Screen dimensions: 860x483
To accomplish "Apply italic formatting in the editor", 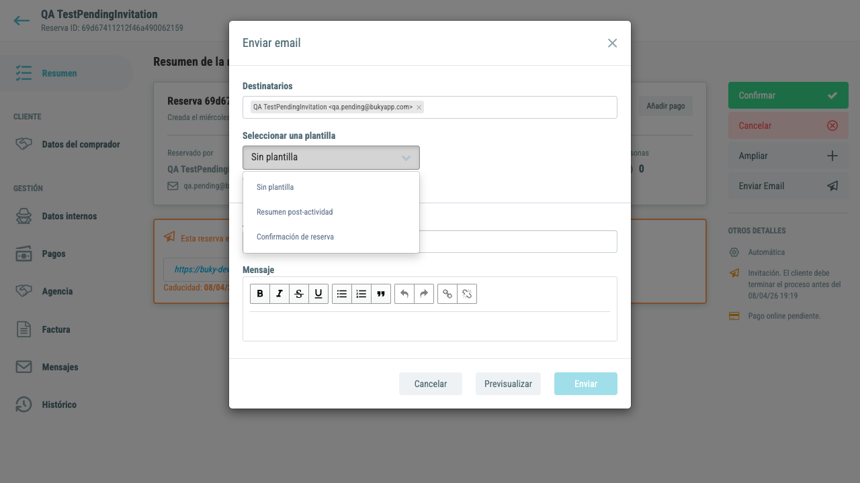I will (x=279, y=294).
